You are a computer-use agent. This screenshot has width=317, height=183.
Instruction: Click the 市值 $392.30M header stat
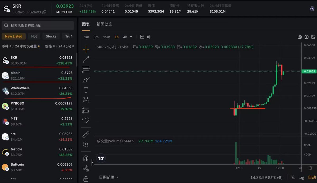pos(156,8)
